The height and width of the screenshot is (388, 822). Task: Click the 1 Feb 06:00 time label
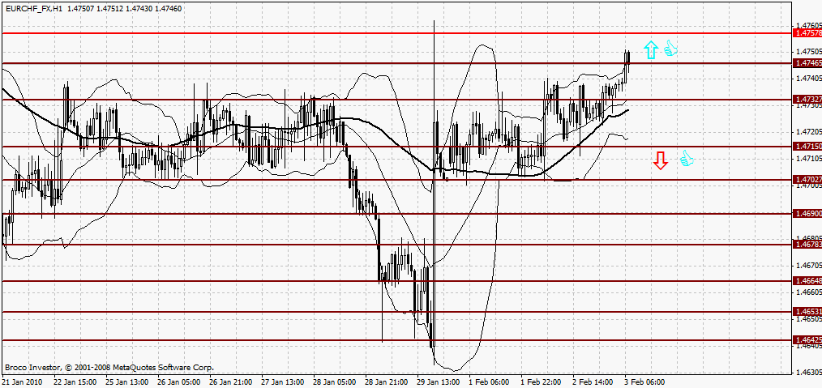(x=489, y=382)
